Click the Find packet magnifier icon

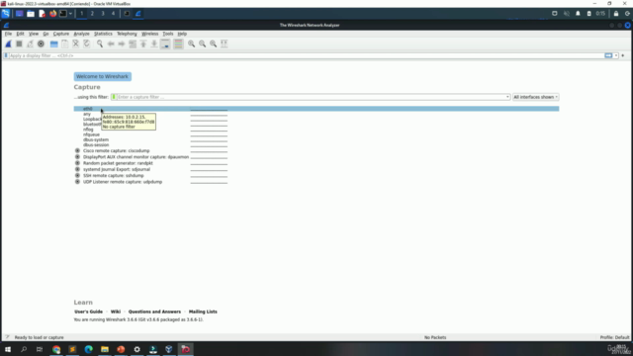(x=100, y=44)
